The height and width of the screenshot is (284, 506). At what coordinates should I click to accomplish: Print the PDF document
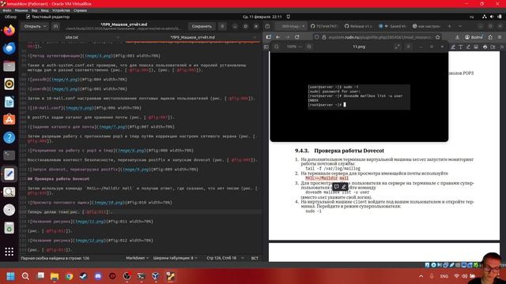(x=485, y=47)
